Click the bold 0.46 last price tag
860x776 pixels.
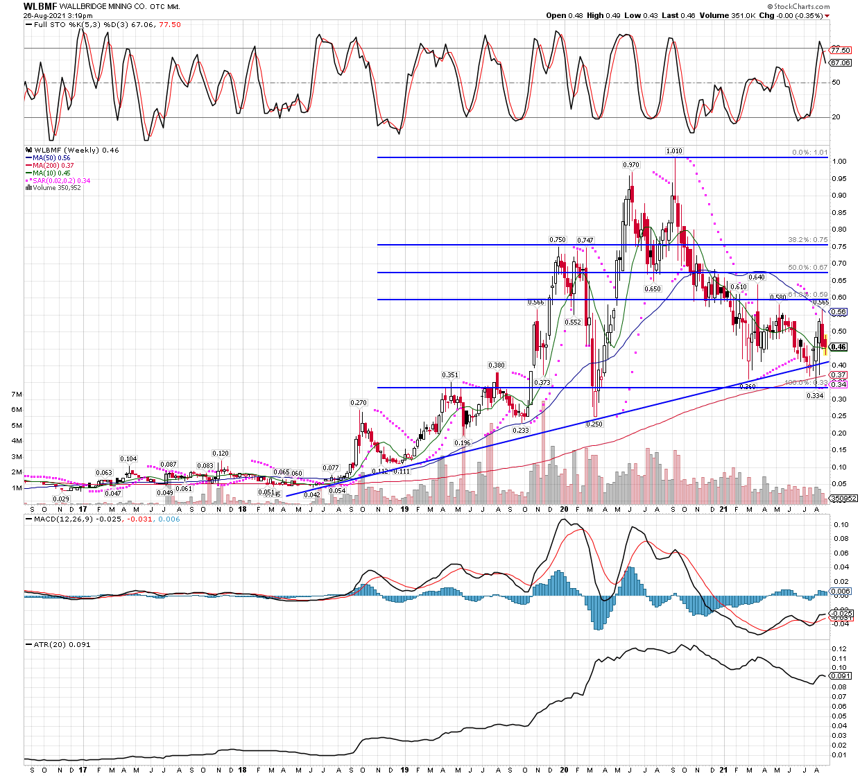tap(839, 347)
